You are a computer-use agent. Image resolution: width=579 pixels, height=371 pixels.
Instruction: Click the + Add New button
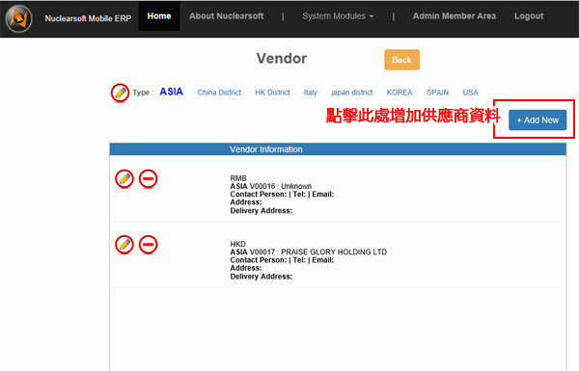click(x=538, y=120)
